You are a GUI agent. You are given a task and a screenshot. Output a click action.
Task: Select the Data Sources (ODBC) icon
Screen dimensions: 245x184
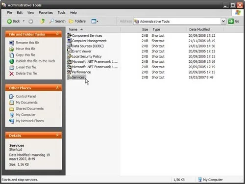click(69, 46)
